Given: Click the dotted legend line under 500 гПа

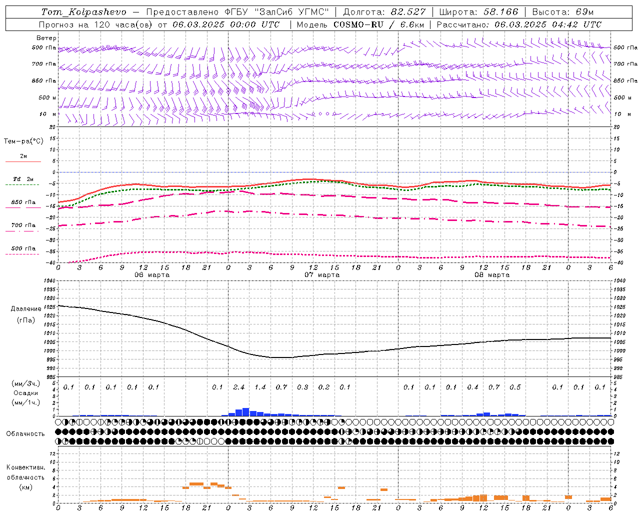Looking at the screenshot, I should coord(23,254).
